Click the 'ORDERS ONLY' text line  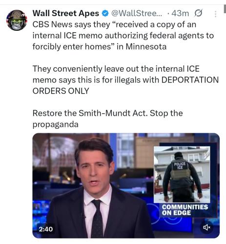pyautogui.click(x=61, y=91)
